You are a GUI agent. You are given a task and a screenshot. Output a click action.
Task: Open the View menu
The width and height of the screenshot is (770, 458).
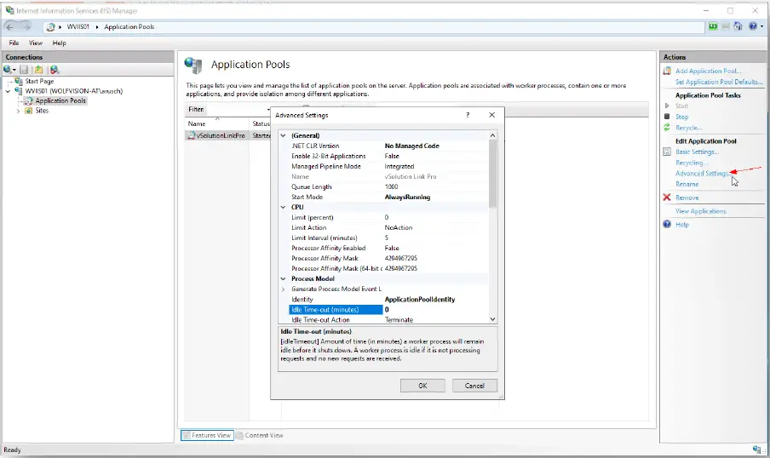[36, 43]
